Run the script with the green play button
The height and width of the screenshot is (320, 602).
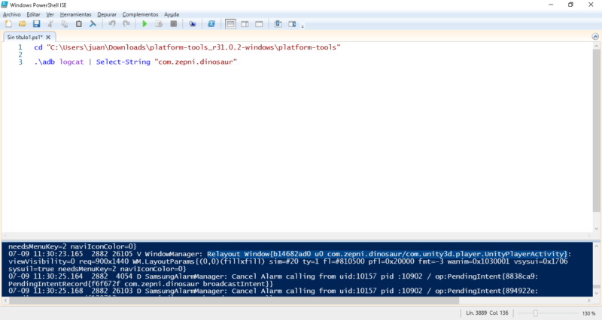click(144, 24)
